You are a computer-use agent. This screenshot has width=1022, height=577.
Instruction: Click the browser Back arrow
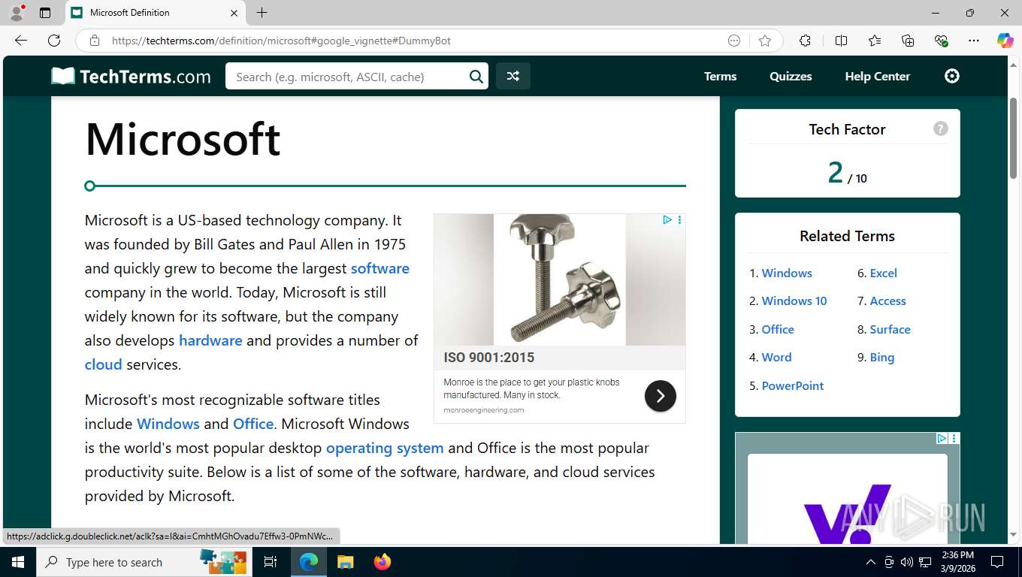click(x=21, y=41)
